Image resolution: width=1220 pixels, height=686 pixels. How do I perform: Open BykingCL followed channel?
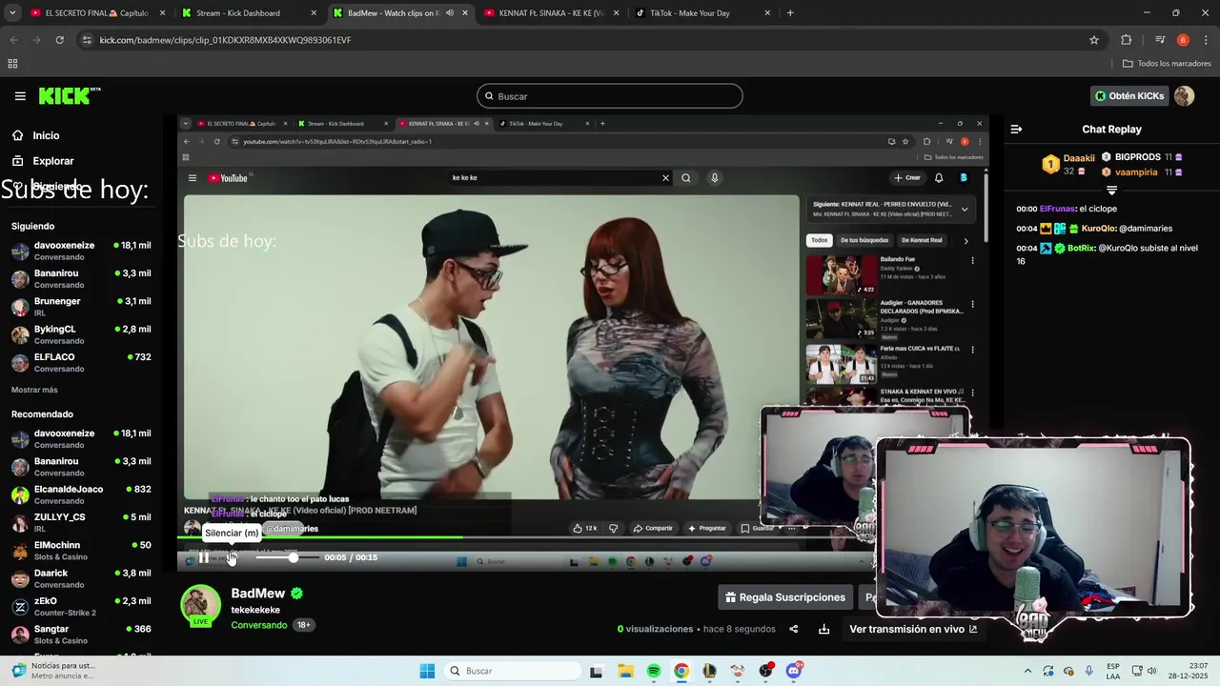point(81,334)
